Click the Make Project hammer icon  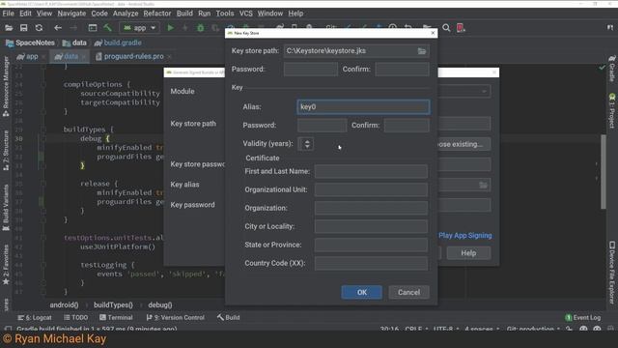tap(107, 28)
